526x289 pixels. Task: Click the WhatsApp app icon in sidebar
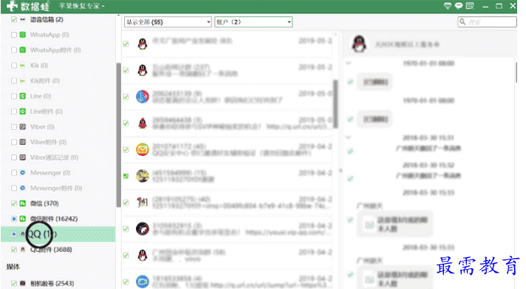[22, 35]
